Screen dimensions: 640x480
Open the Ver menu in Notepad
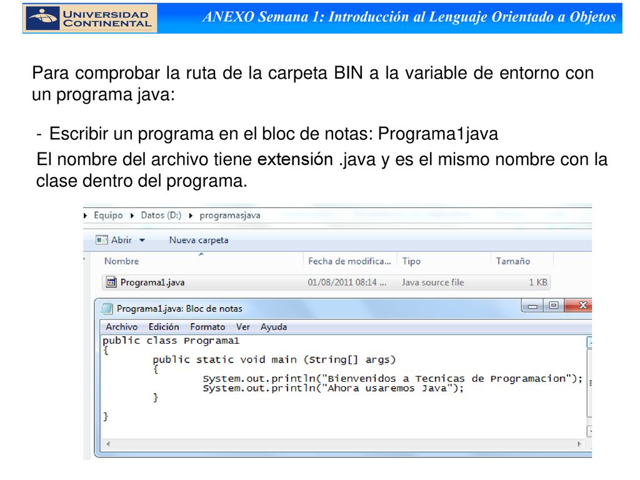[243, 327]
